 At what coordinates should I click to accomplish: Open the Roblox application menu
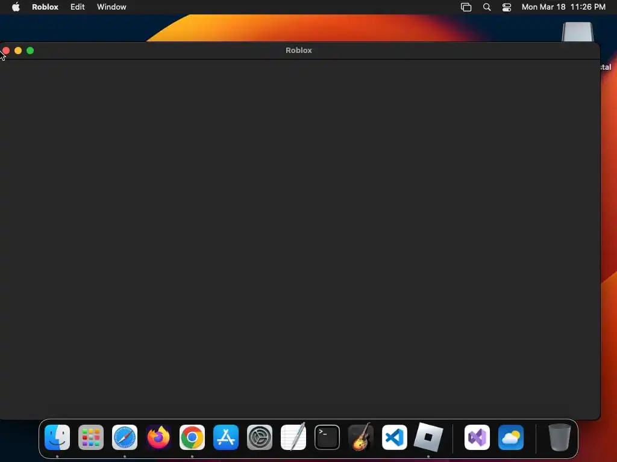click(x=45, y=7)
